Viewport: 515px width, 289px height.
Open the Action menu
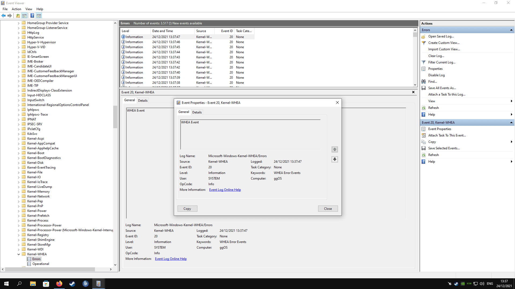click(x=16, y=9)
